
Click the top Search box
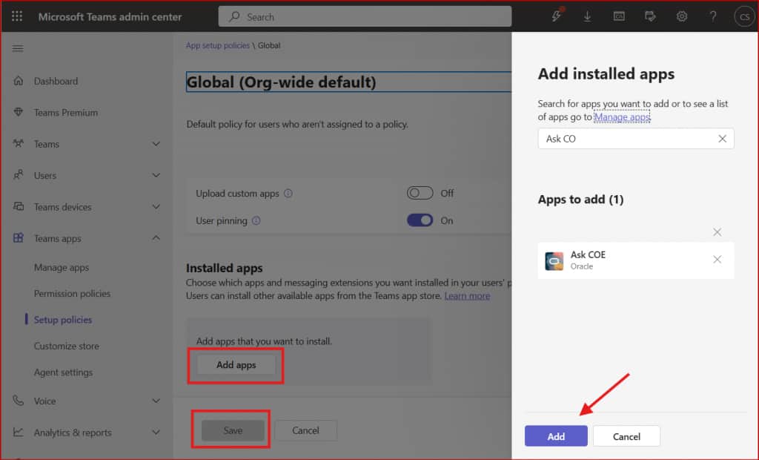[365, 16]
